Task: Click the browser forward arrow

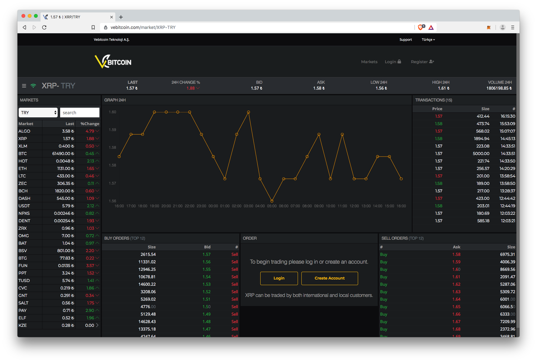Action: click(34, 27)
